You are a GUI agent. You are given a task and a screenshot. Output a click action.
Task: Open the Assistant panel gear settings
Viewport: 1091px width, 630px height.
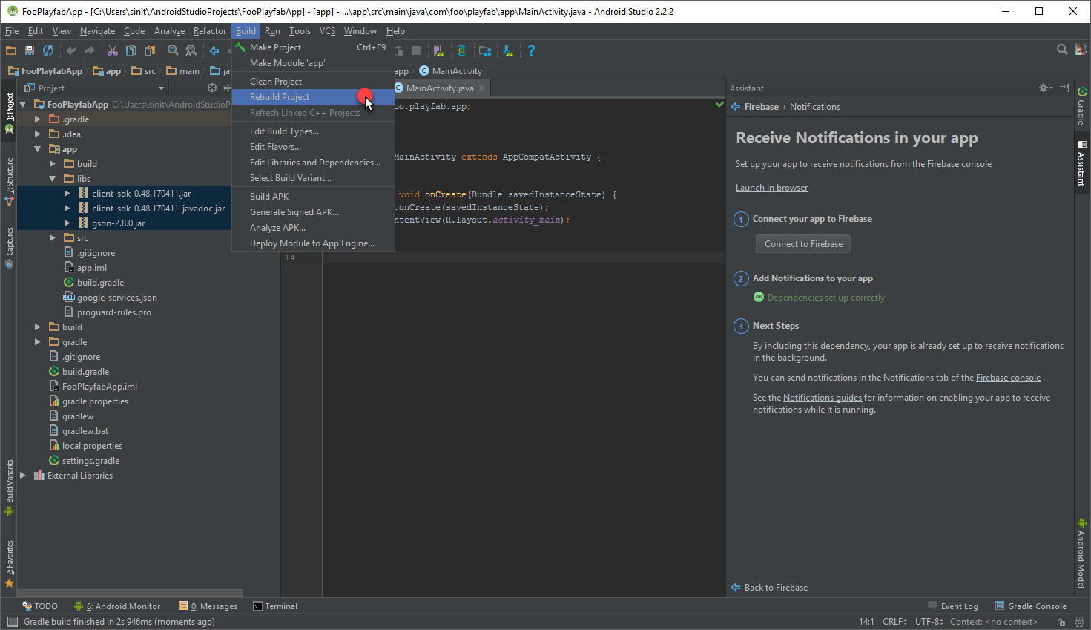1046,88
